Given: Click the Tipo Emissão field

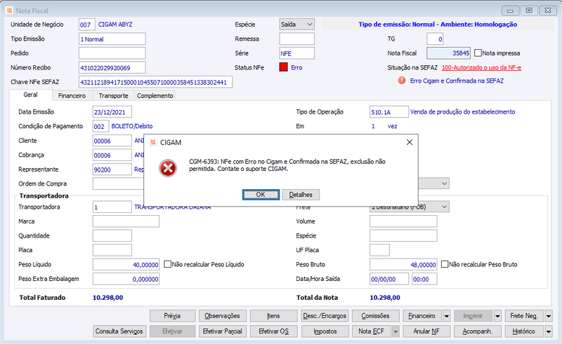Looking at the screenshot, I should pyautogui.click(x=112, y=39).
